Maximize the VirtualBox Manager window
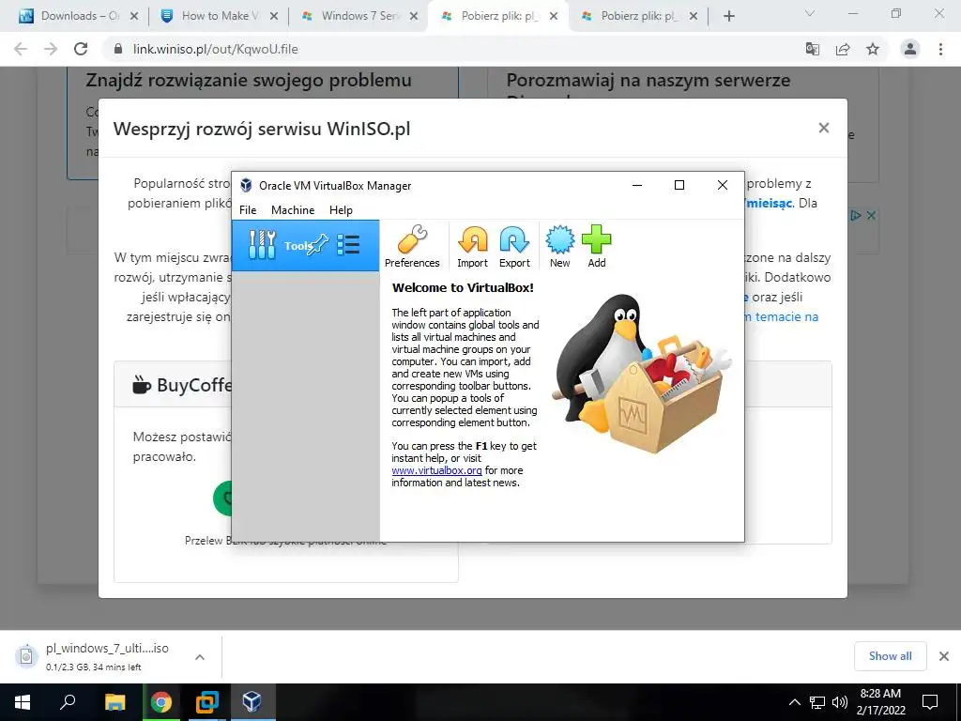The image size is (961, 721). click(x=679, y=185)
